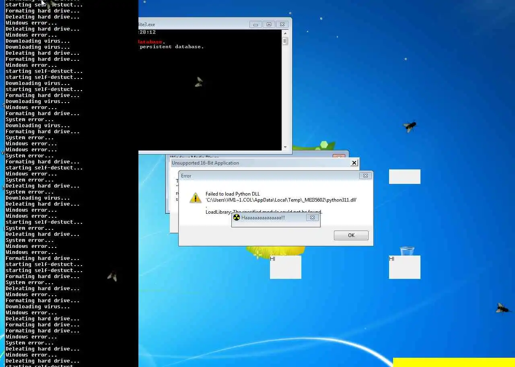The width and height of the screenshot is (515, 367).
Task: Close the Unsupported 16-Bit Application dialog
Action: pos(354,163)
